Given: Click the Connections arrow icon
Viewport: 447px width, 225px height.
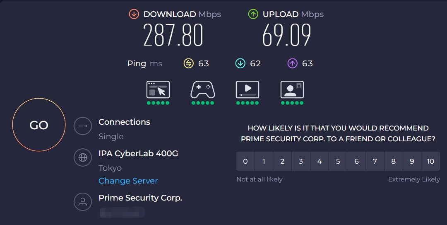Looking at the screenshot, I should click(83, 126).
